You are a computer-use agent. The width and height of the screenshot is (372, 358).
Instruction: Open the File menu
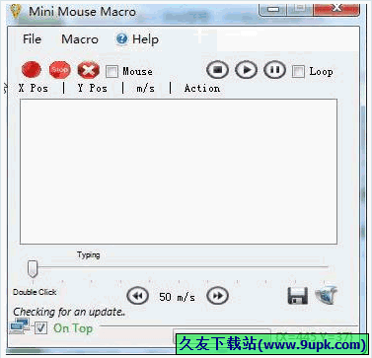click(x=32, y=39)
